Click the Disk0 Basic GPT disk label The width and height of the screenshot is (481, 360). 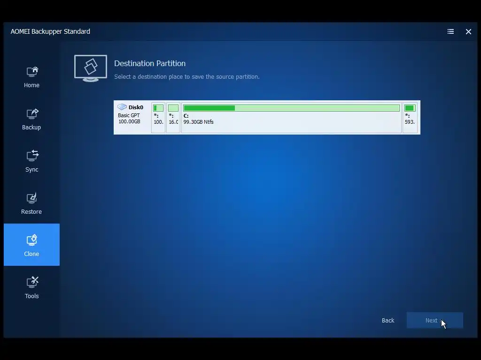coord(131,114)
